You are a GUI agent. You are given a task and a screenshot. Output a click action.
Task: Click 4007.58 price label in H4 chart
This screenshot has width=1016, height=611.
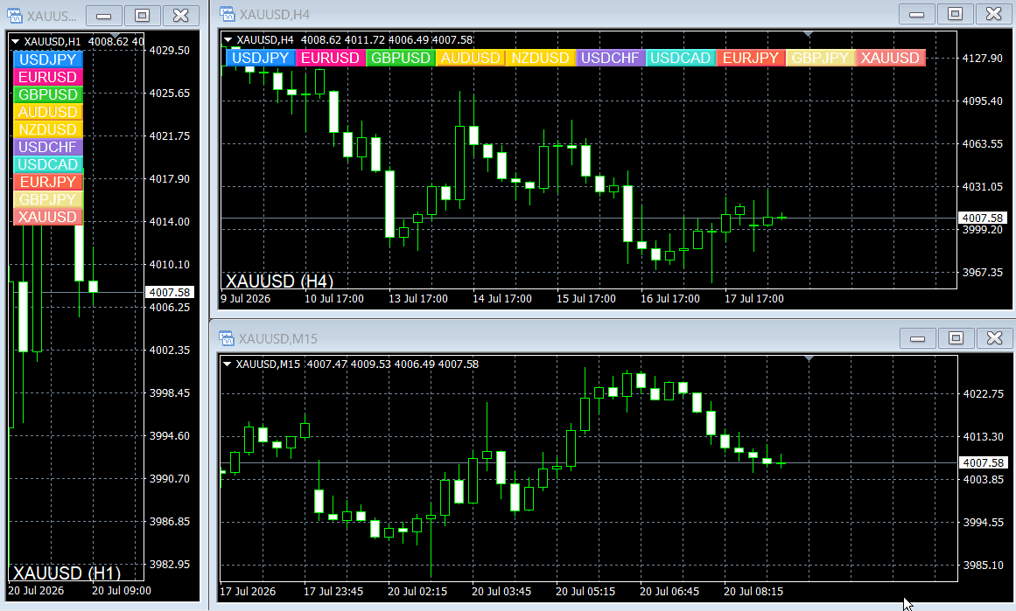tap(982, 219)
